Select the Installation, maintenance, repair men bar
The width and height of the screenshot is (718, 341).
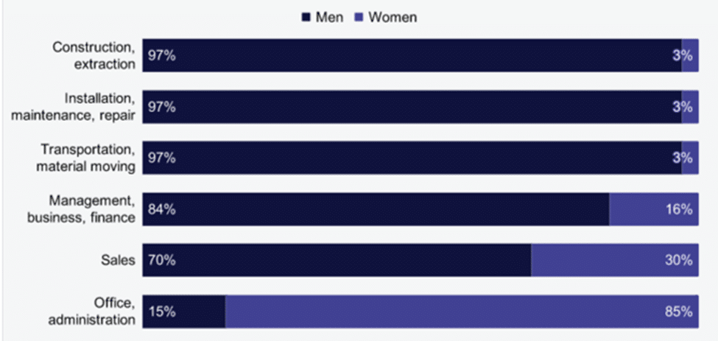(x=412, y=107)
